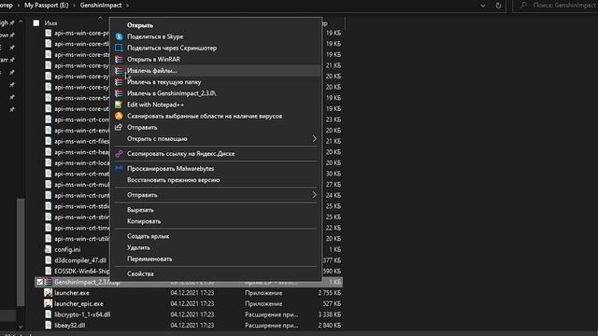The width and height of the screenshot is (598, 336).
Task: Click the 2 755 КБ size value
Action: pyautogui.click(x=330, y=292)
